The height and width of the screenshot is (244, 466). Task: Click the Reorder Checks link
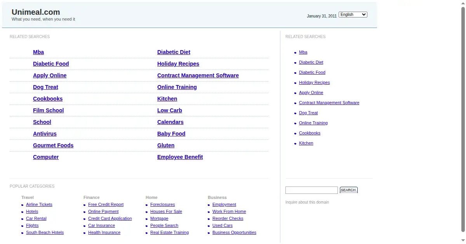tap(228, 218)
